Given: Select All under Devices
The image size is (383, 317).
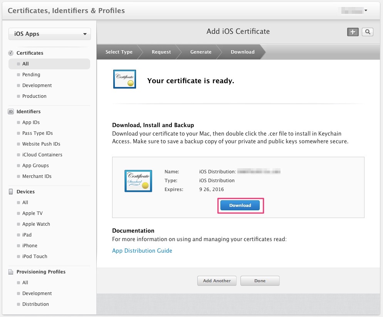Looking at the screenshot, I should click(x=25, y=203).
